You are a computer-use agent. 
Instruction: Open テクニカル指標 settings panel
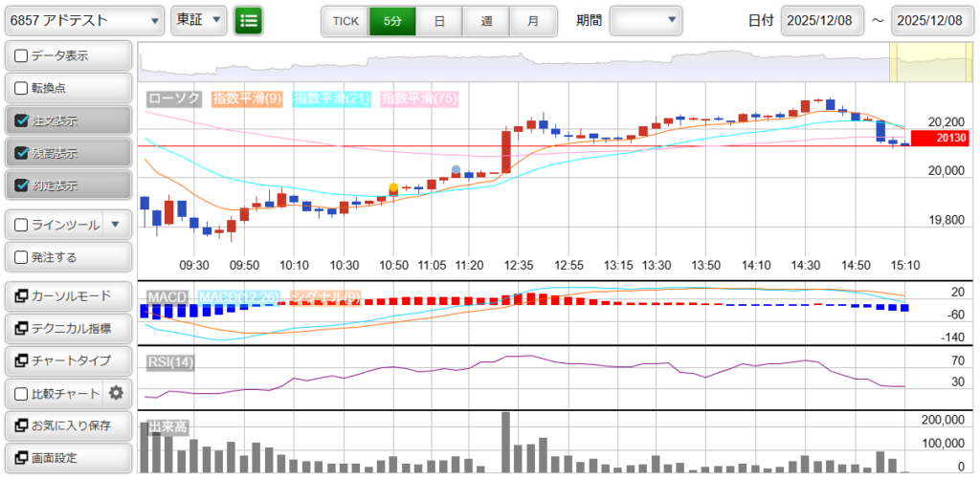[x=67, y=329]
